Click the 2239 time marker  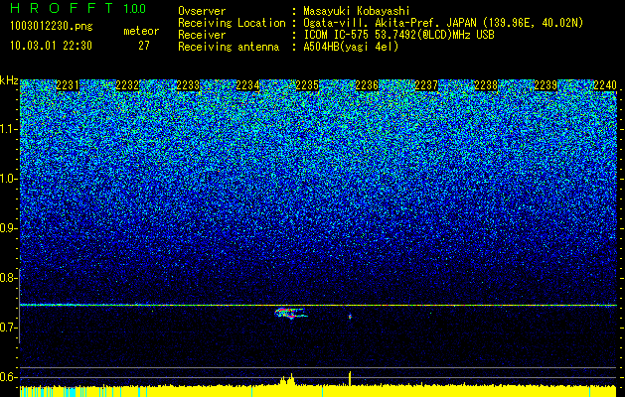pyautogui.click(x=546, y=85)
